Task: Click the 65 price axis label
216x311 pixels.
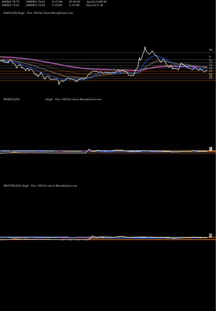Action: 211,71
